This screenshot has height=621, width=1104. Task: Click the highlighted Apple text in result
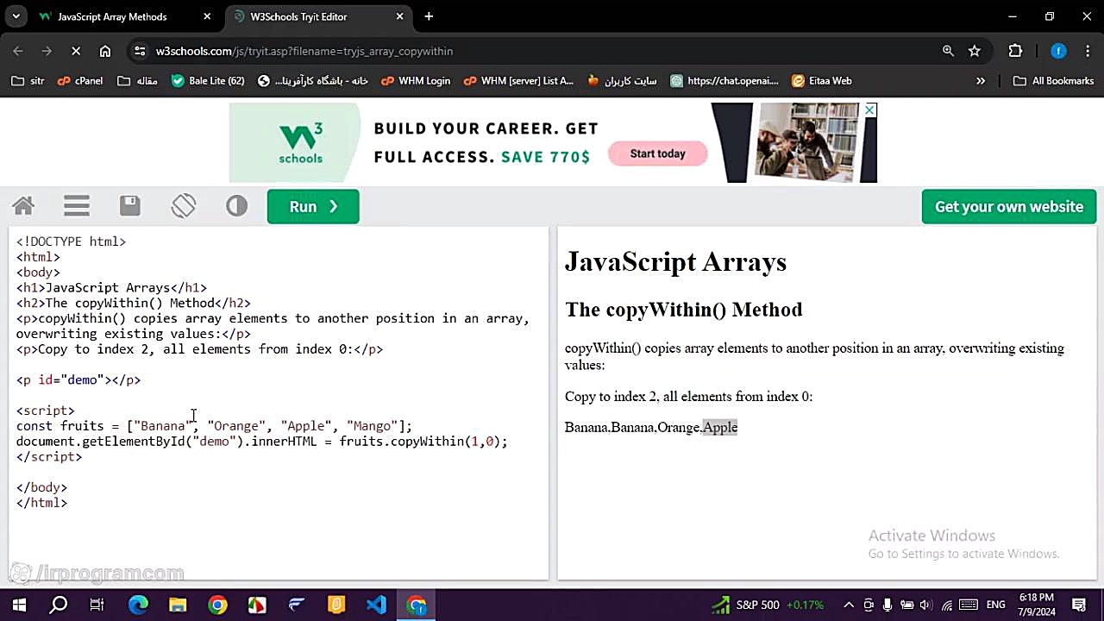(720, 427)
